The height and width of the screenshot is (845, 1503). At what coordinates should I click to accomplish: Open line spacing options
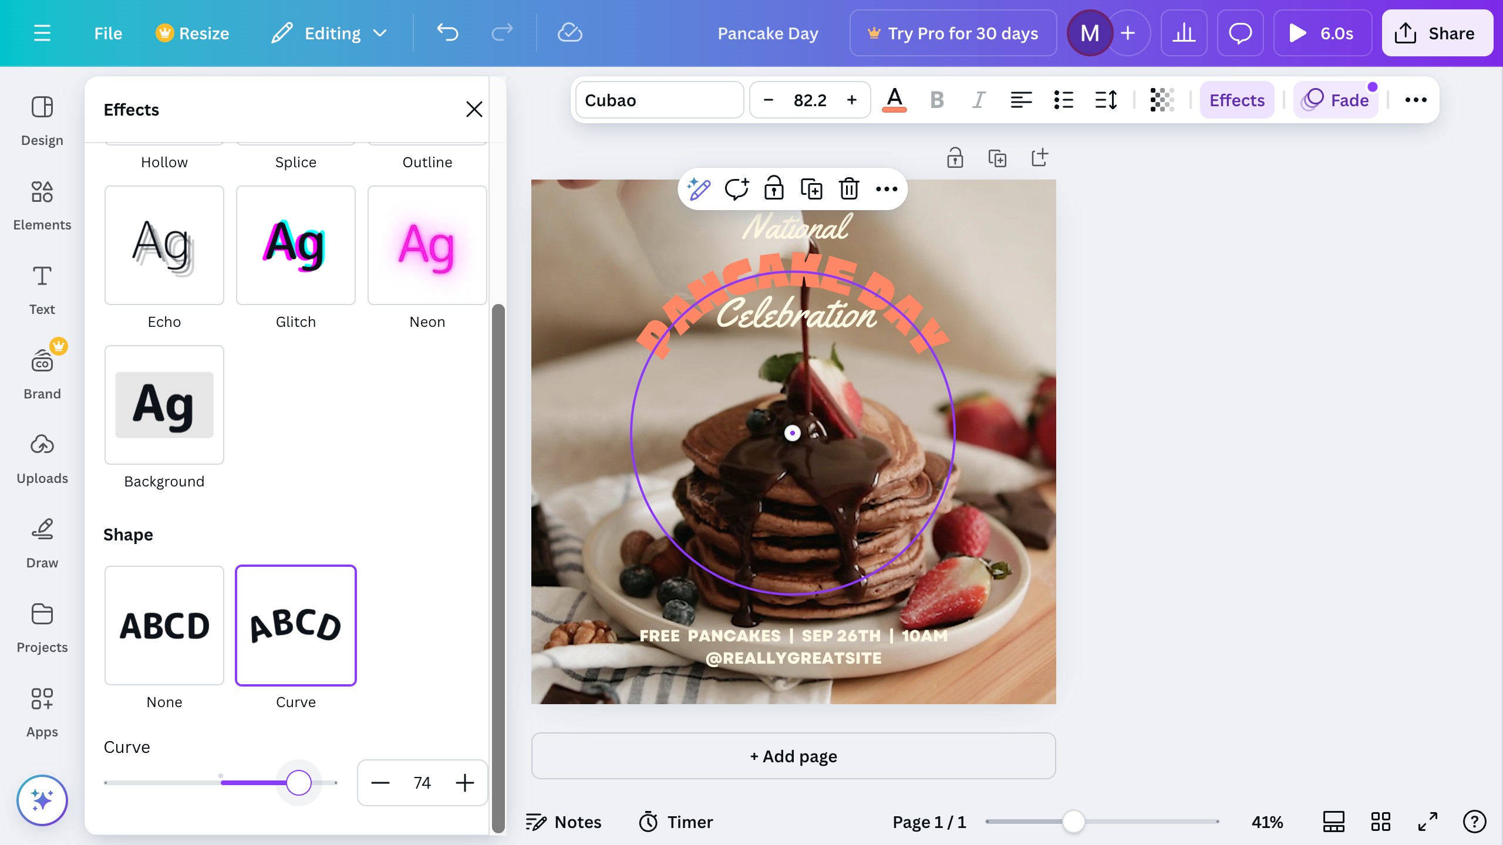[1106, 100]
